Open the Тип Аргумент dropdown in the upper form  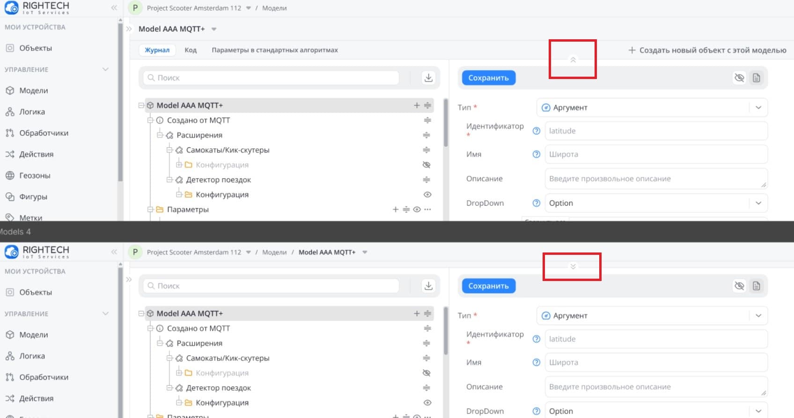pyautogui.click(x=651, y=108)
